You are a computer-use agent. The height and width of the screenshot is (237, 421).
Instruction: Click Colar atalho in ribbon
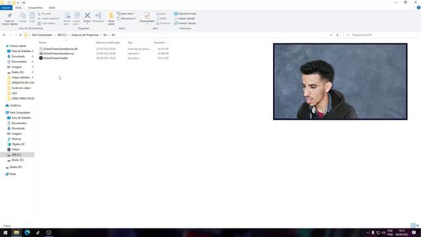[47, 24]
